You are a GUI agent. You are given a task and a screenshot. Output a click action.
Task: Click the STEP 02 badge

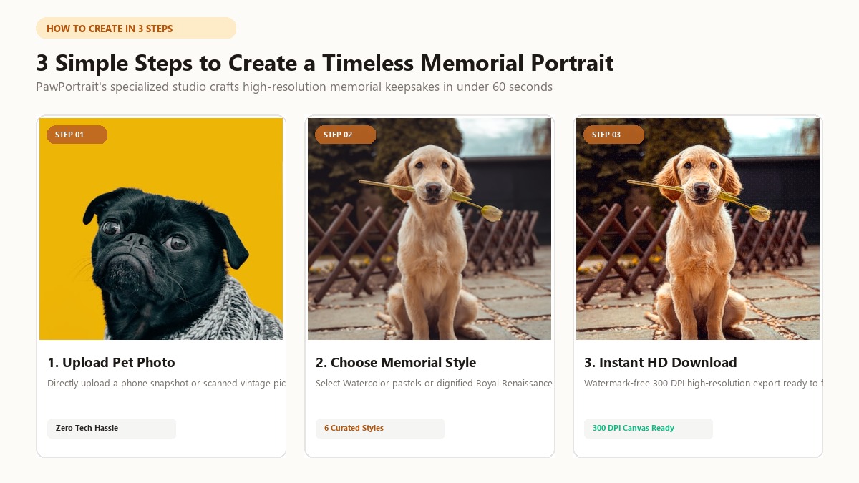pos(345,135)
